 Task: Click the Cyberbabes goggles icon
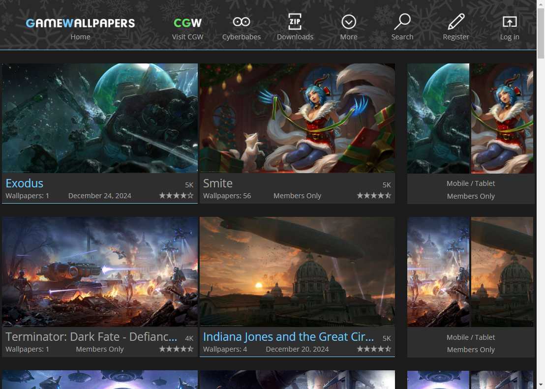point(241,22)
